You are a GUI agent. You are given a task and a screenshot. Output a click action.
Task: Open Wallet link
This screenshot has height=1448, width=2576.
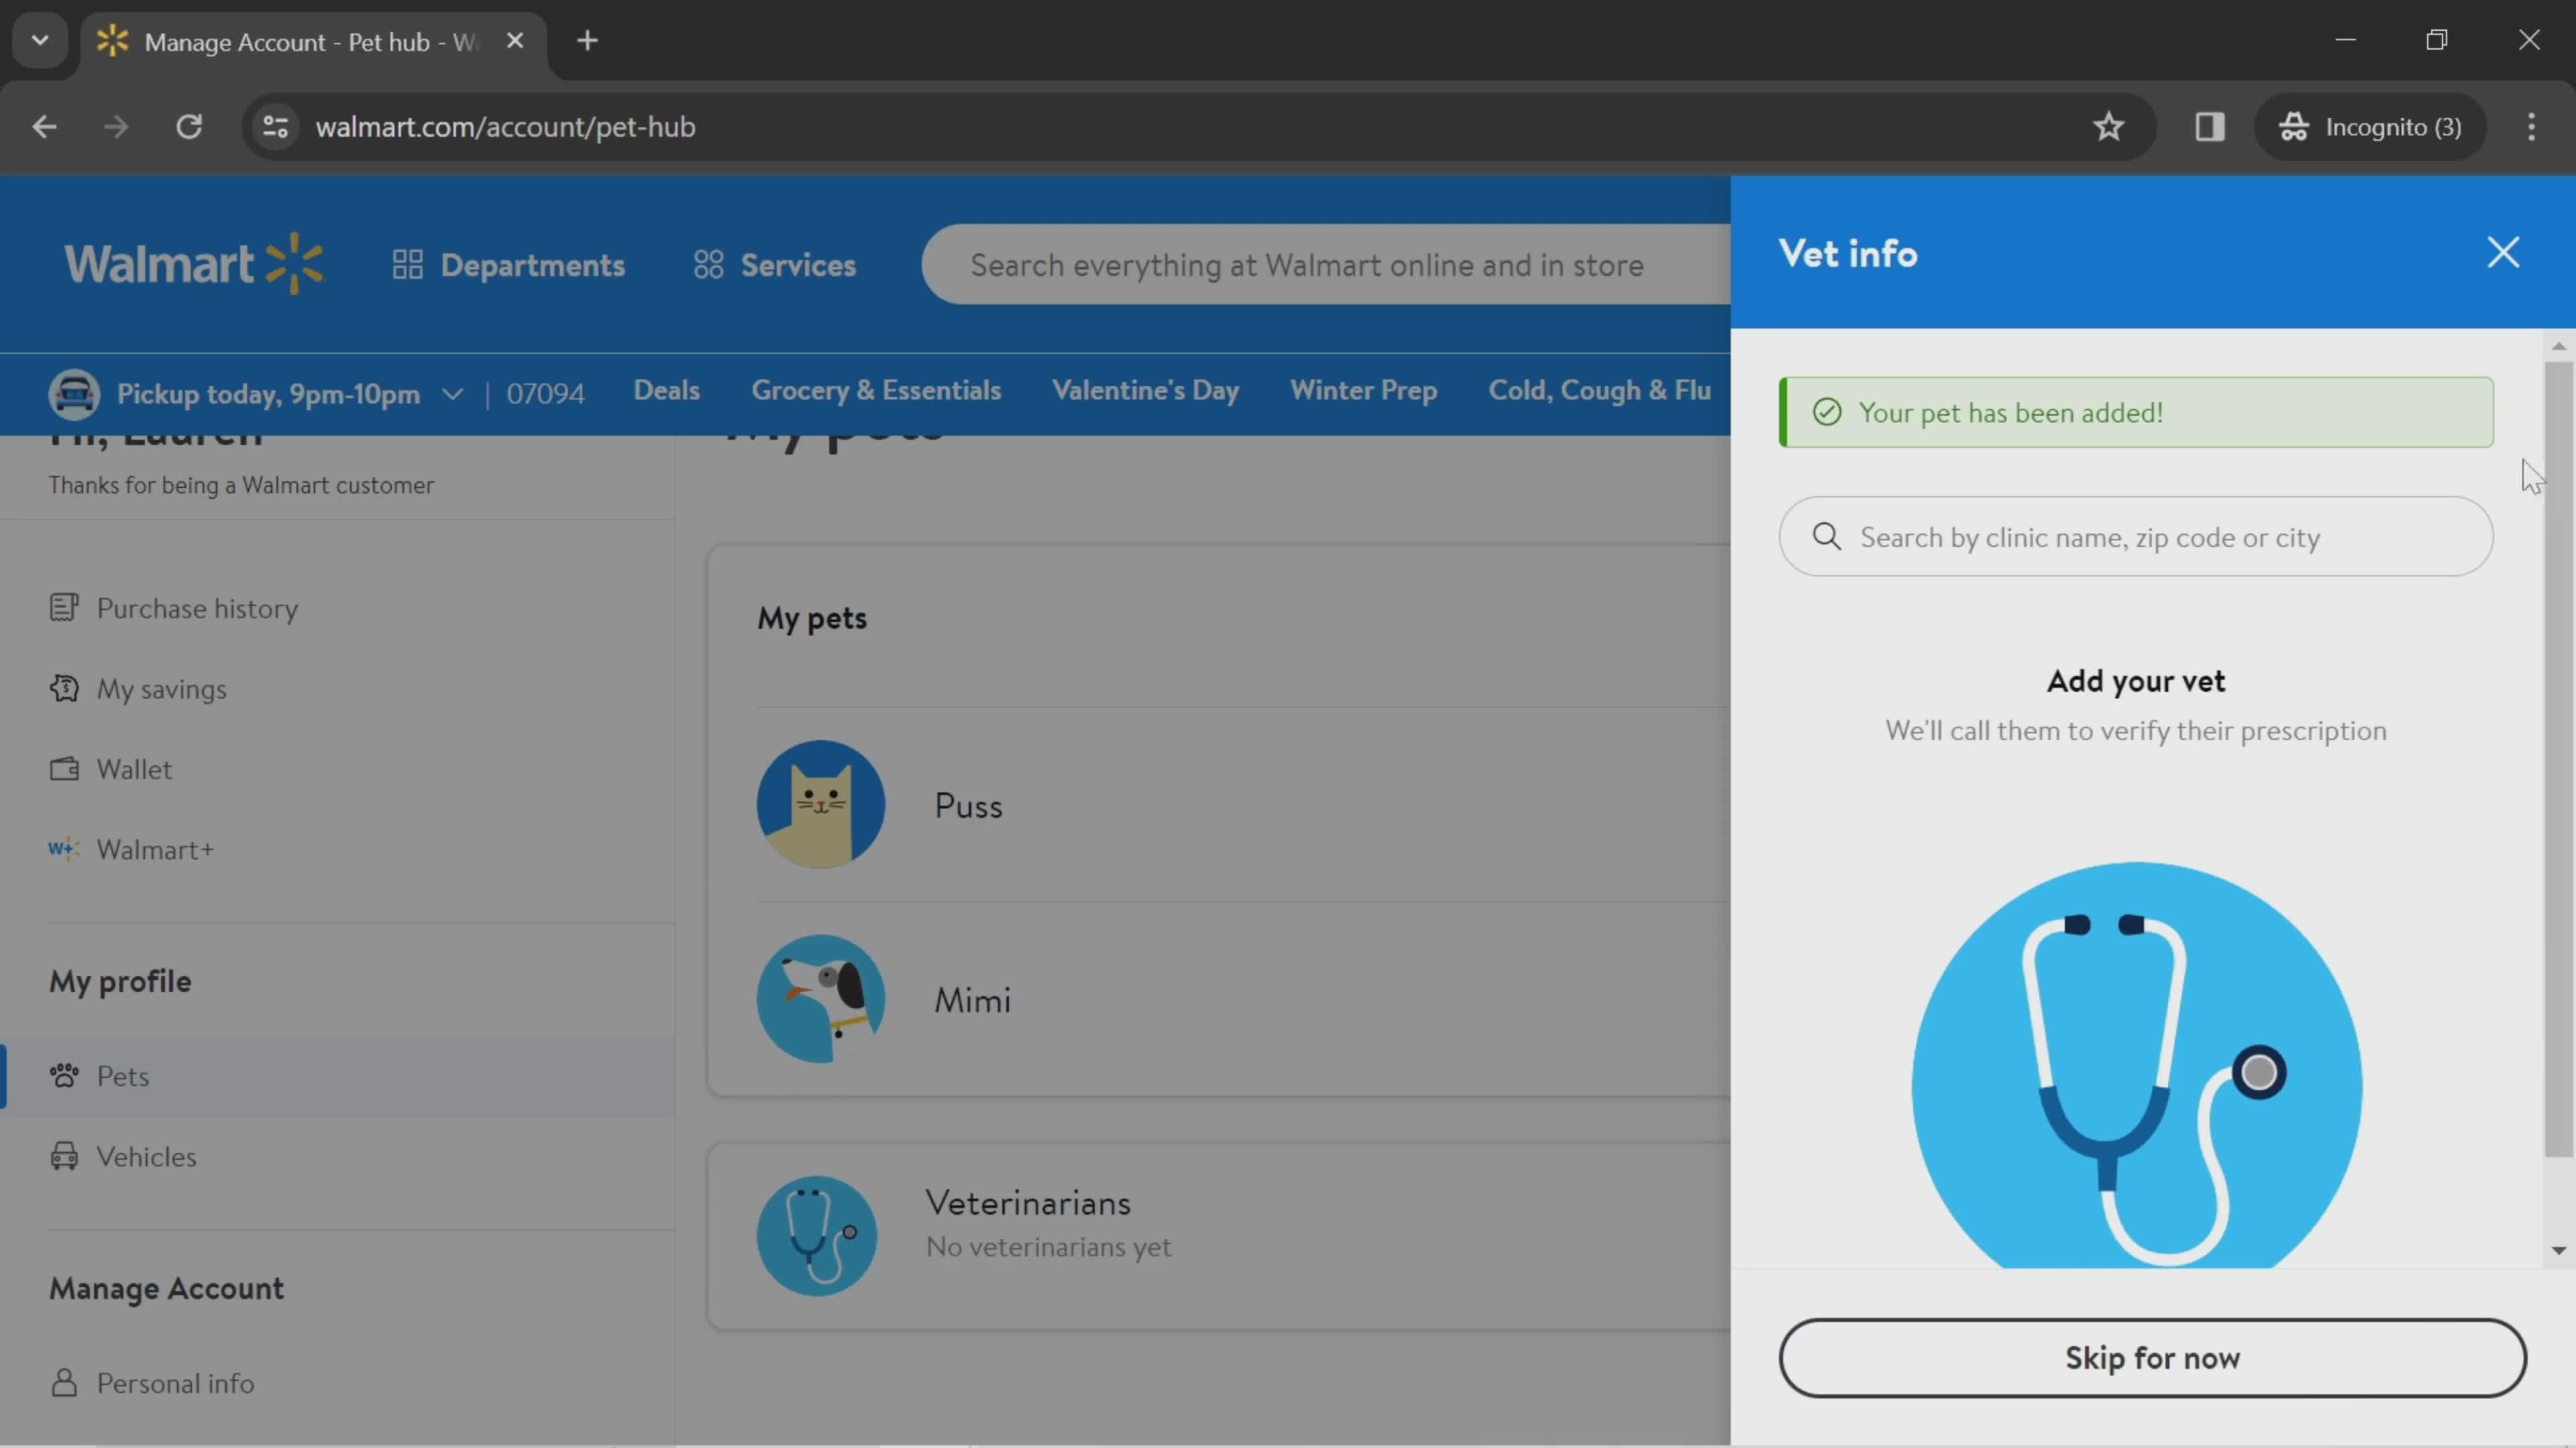134,770
